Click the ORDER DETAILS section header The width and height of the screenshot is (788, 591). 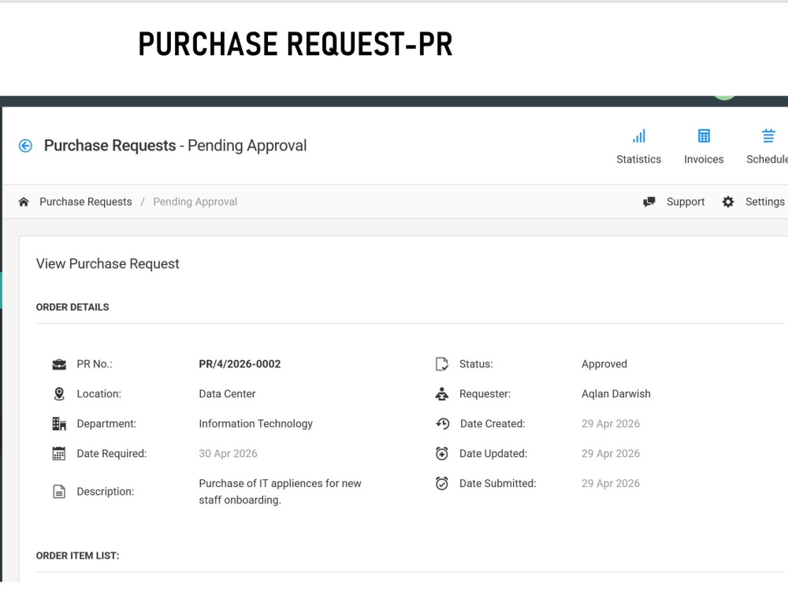point(72,307)
